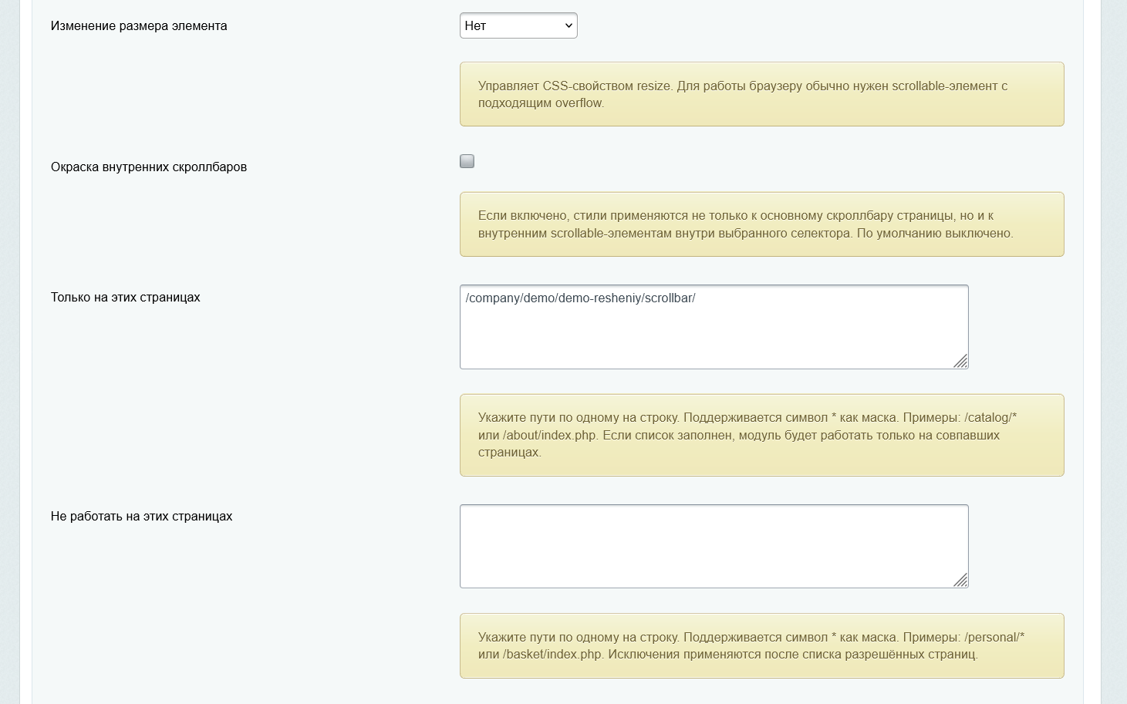Click the 'Окраска внутренних скроллбаров' label

click(149, 167)
